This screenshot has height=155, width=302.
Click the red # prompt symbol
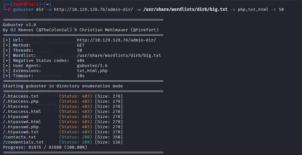[x=9, y=10]
